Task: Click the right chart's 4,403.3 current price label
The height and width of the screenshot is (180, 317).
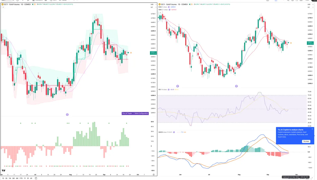Action: click(310, 43)
